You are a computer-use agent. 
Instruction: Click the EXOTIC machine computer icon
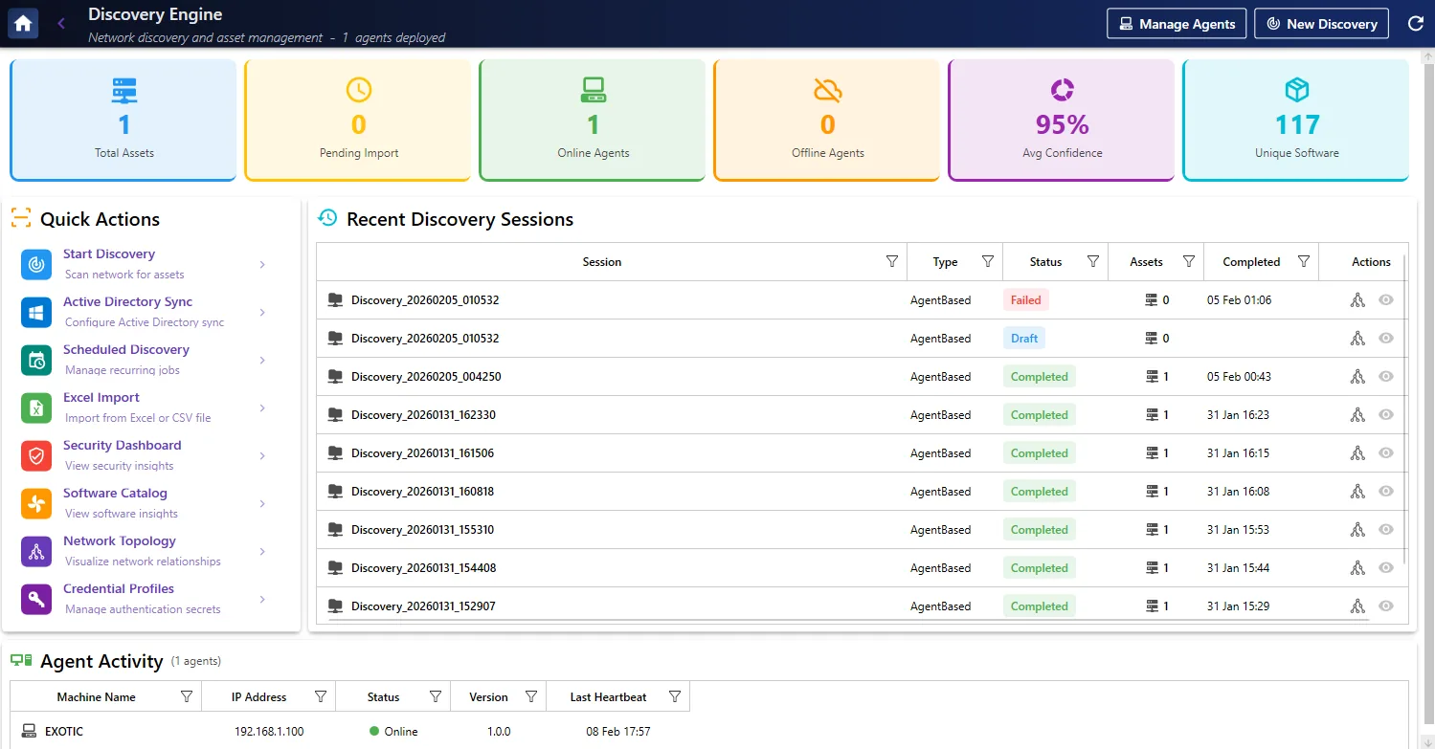point(29,732)
